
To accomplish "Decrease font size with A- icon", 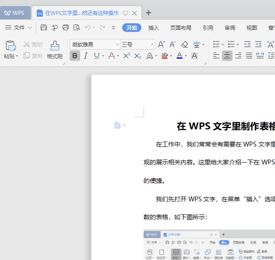I will coord(173,44).
